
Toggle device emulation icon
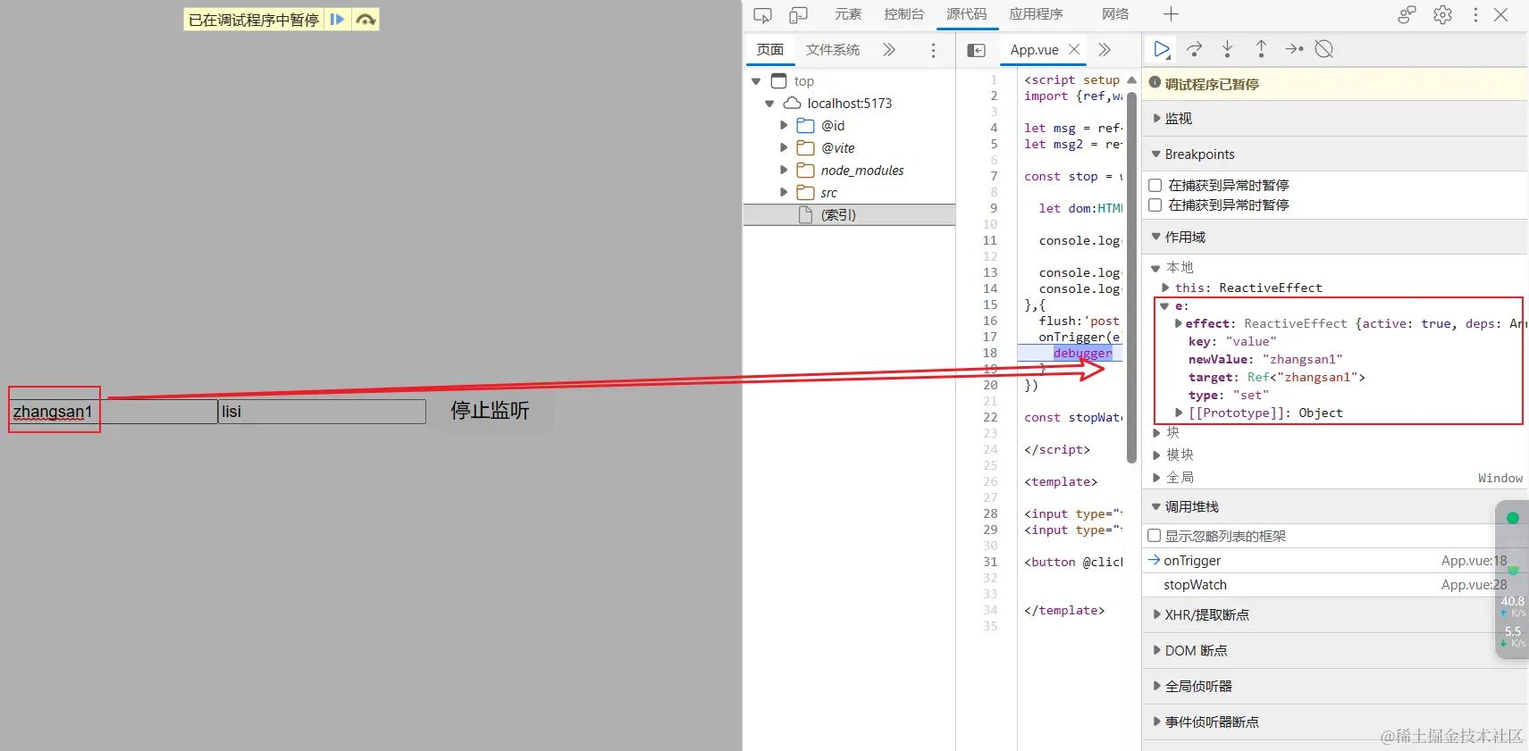[x=798, y=15]
